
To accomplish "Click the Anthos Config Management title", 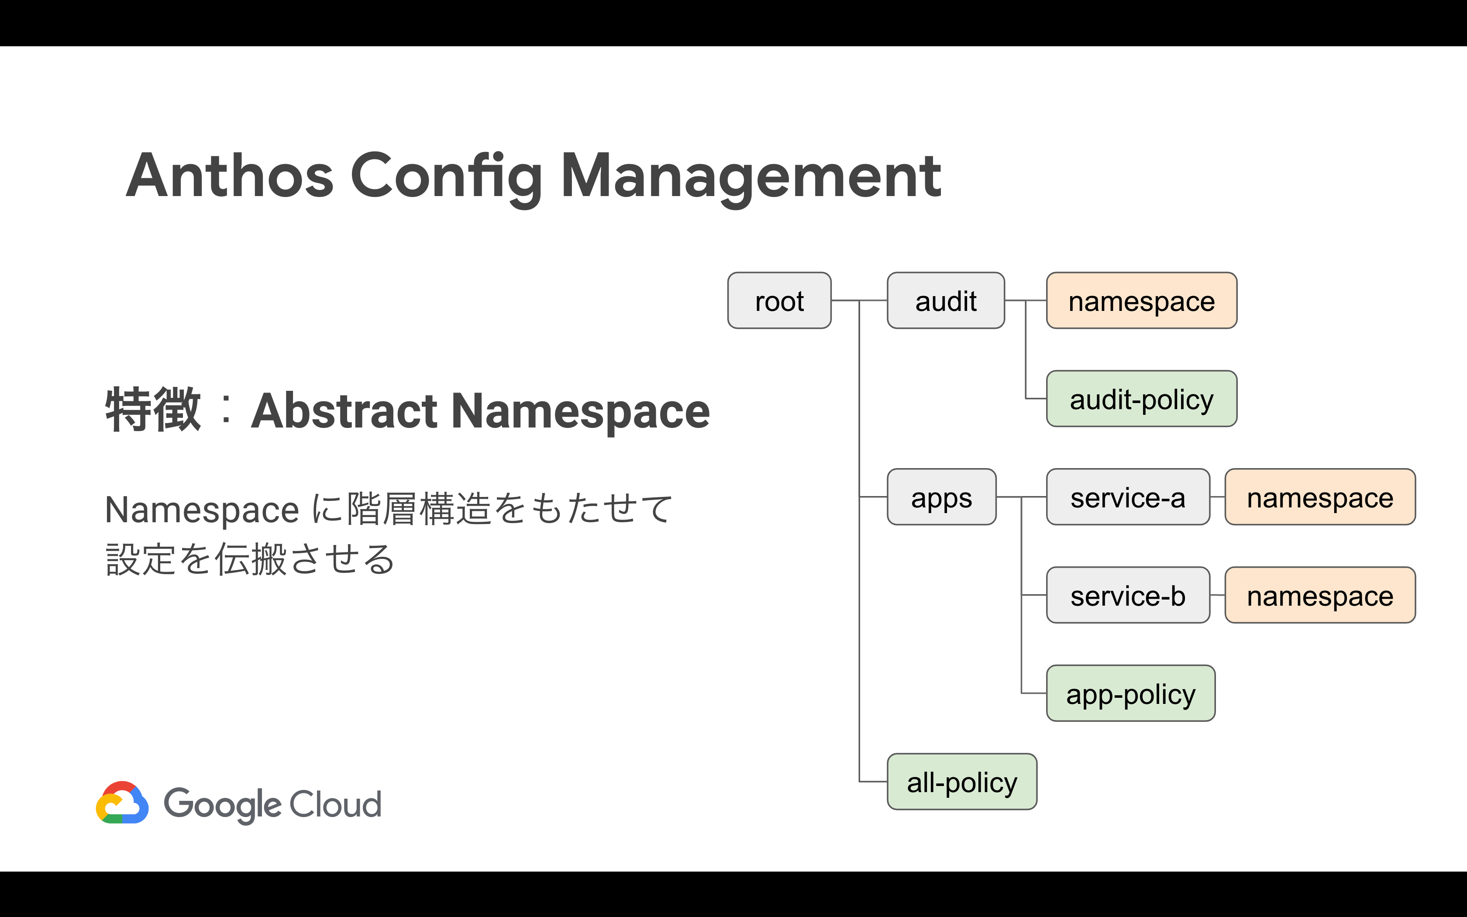I will (533, 176).
